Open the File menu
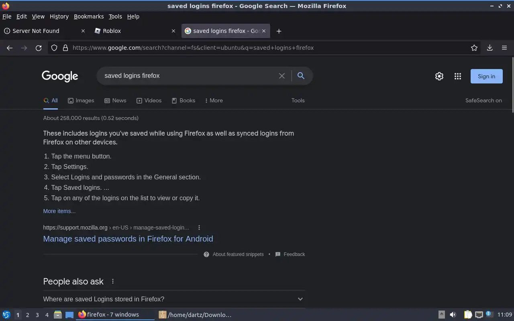The height and width of the screenshot is (321, 514). coord(7,16)
